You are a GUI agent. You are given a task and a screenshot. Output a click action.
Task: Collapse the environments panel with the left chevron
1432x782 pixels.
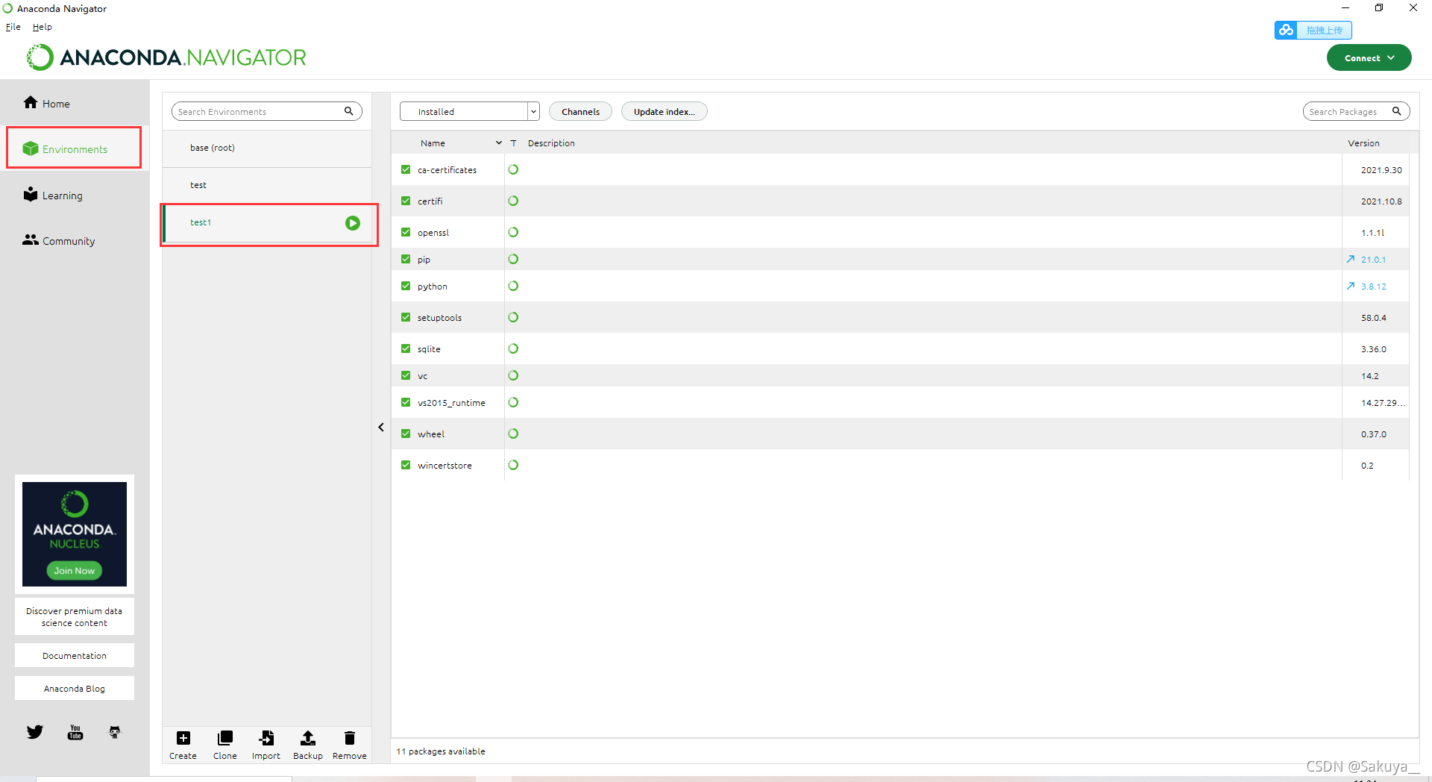381,428
